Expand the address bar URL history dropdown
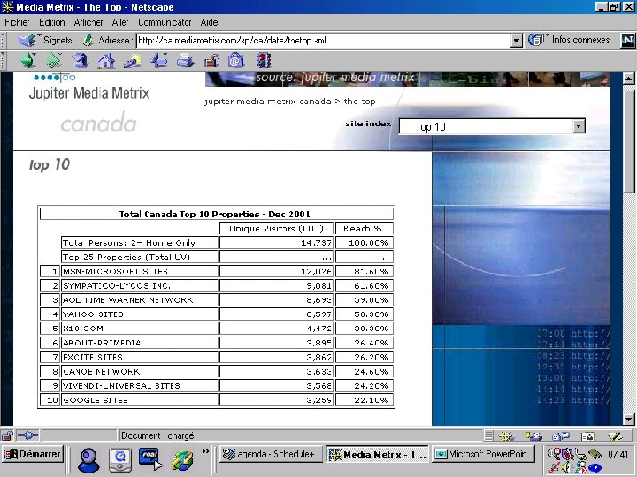The height and width of the screenshot is (477, 637). [516, 40]
